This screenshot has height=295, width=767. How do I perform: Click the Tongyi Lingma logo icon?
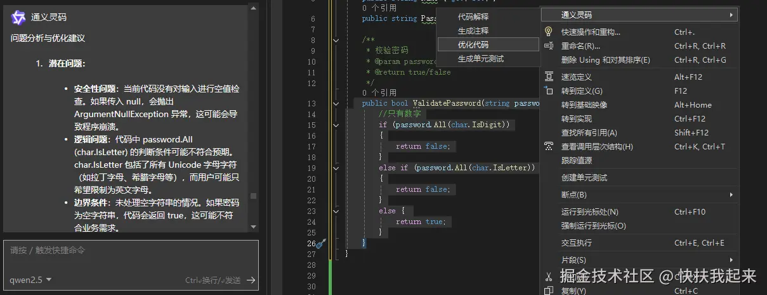coord(19,17)
